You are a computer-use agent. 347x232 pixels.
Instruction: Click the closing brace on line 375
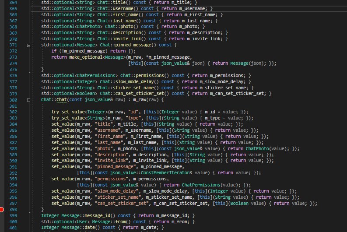pyautogui.click(x=42, y=70)
